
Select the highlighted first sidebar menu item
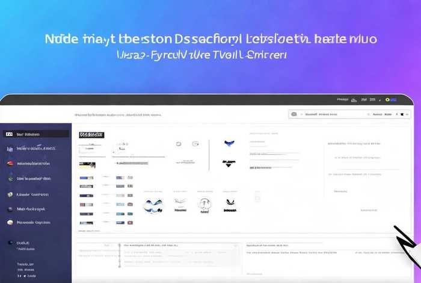pyautogui.click(x=36, y=134)
